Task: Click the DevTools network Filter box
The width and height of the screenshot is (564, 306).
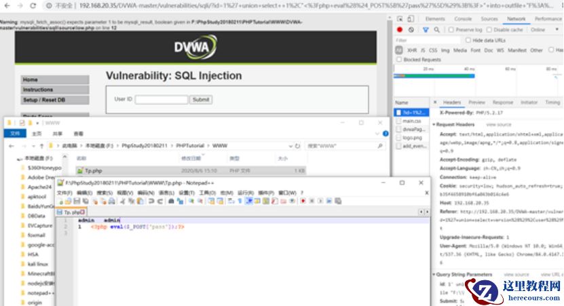Action: click(428, 40)
